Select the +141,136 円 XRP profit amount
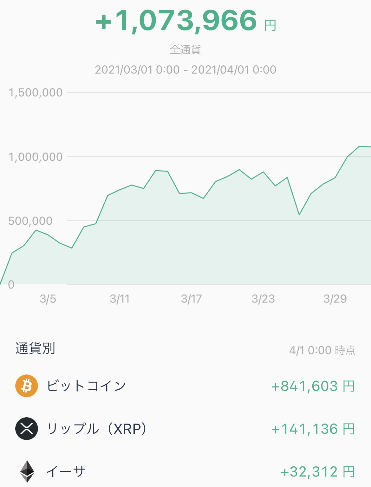The height and width of the screenshot is (487, 371). click(x=313, y=429)
